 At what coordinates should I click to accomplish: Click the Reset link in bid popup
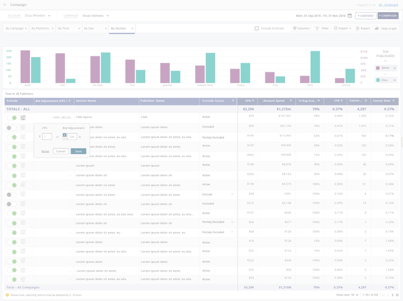[45, 151]
